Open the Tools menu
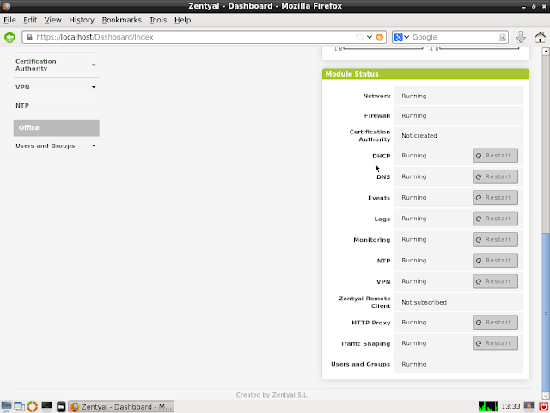The width and height of the screenshot is (550, 413). (158, 20)
